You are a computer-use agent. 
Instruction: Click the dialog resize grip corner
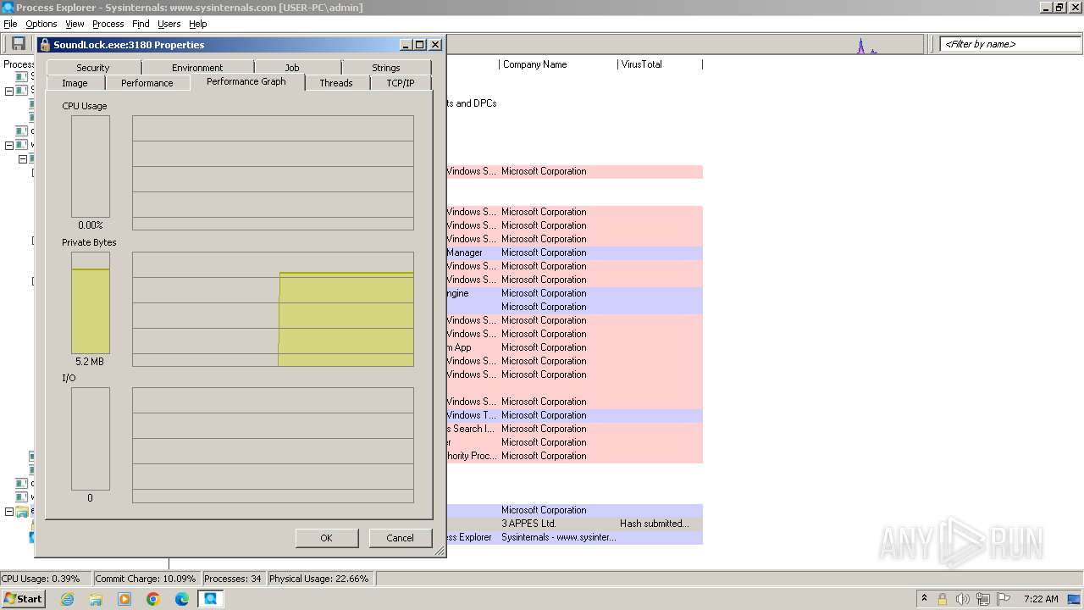(440, 552)
